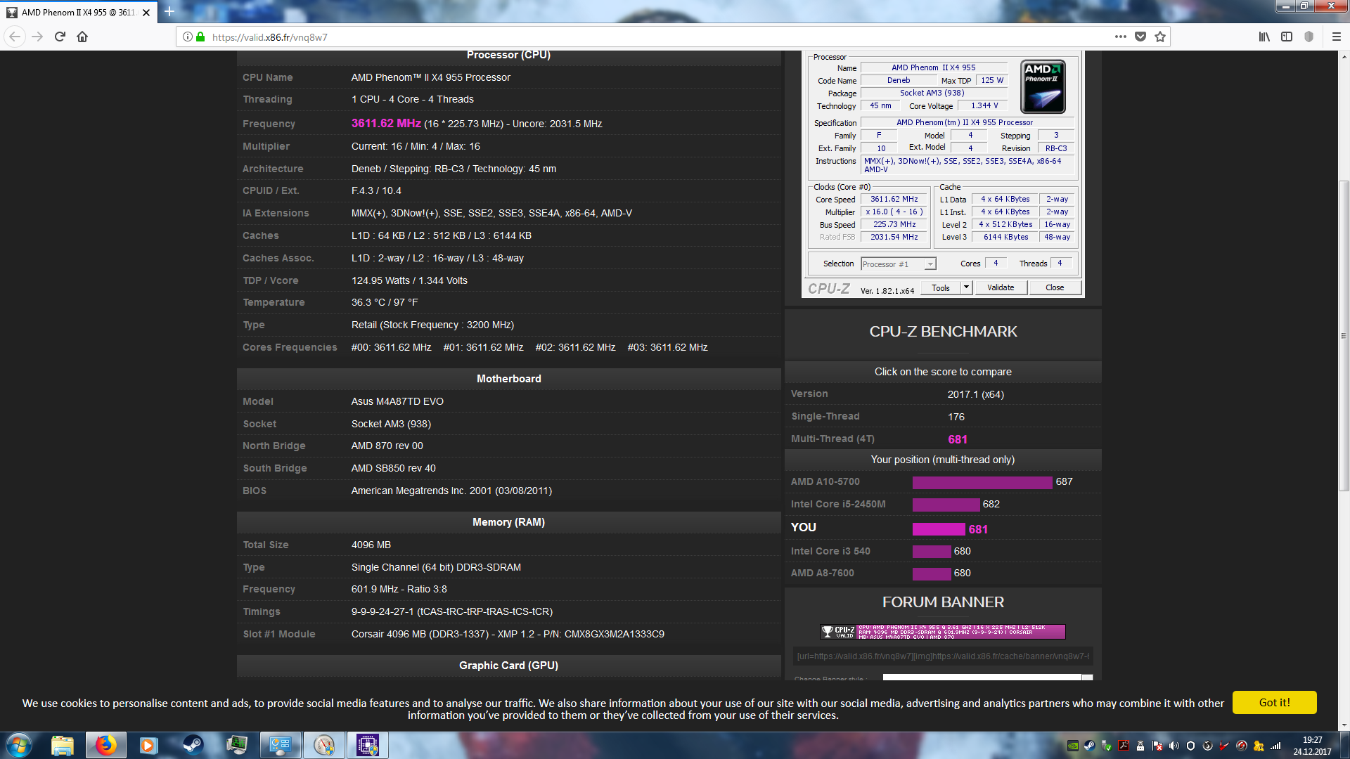This screenshot has height=759, width=1350.
Task: View site security lock information
Action: 200,37
